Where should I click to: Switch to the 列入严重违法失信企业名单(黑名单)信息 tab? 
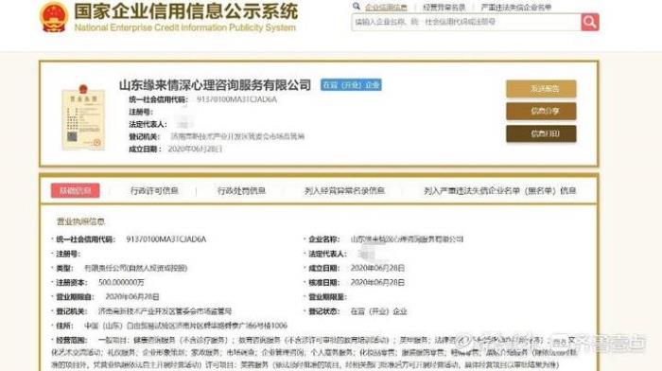coord(500,191)
